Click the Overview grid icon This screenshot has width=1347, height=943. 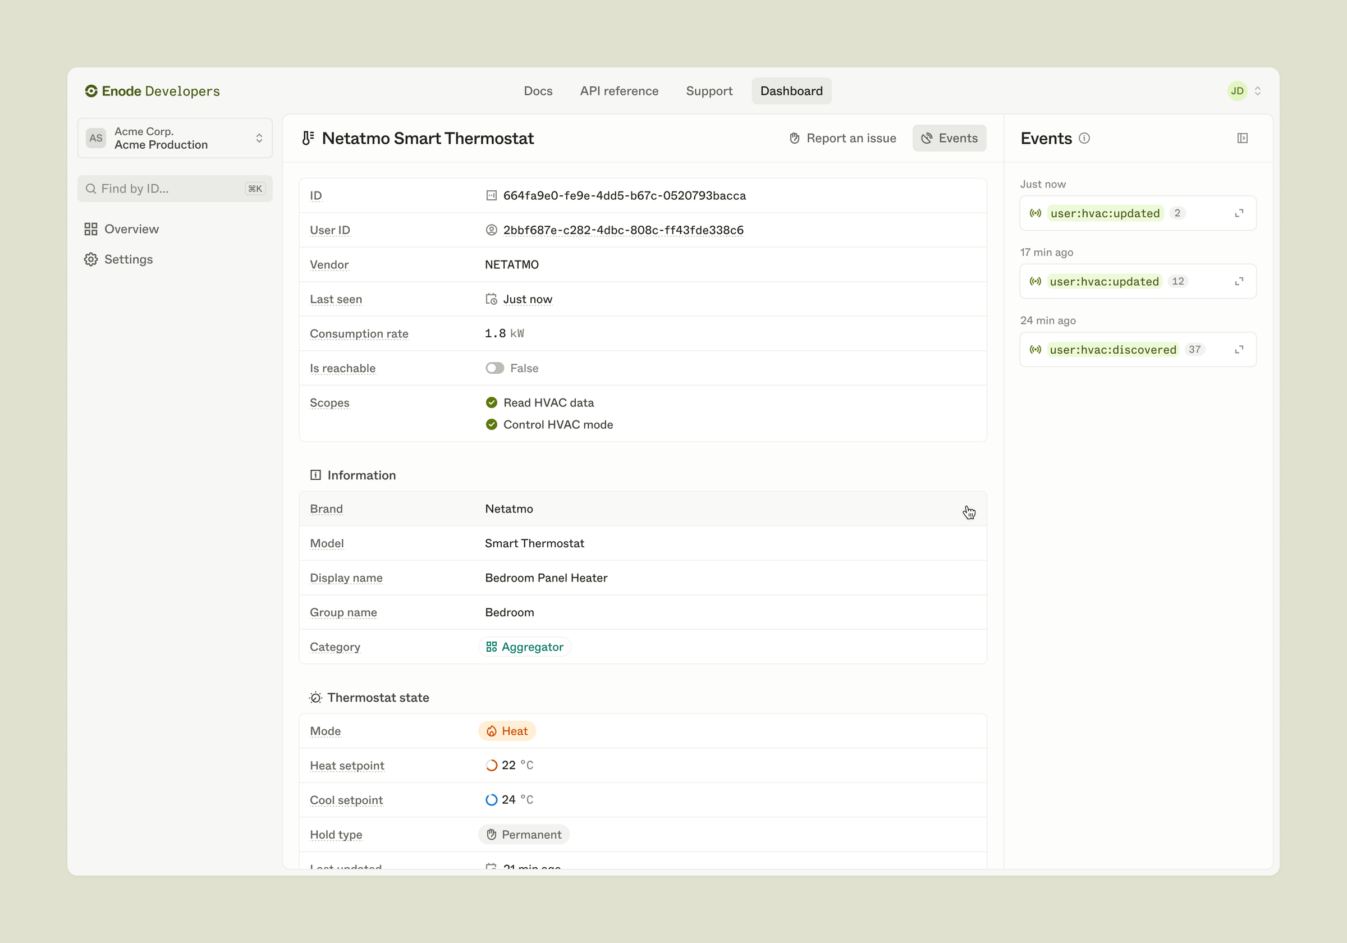click(x=91, y=229)
